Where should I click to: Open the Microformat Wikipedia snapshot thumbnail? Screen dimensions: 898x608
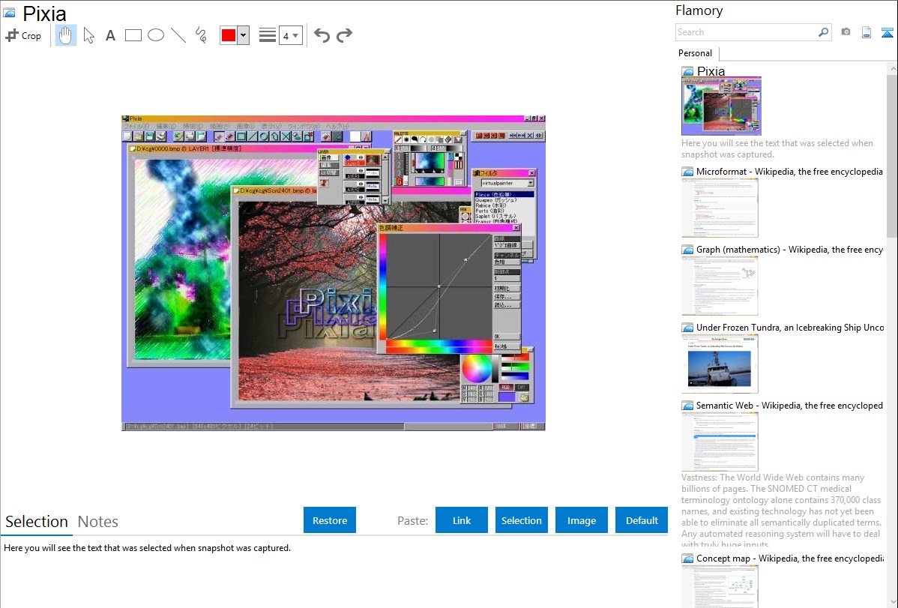pos(720,208)
